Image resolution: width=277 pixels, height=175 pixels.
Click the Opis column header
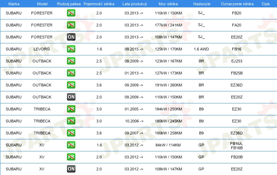tap(266, 4)
